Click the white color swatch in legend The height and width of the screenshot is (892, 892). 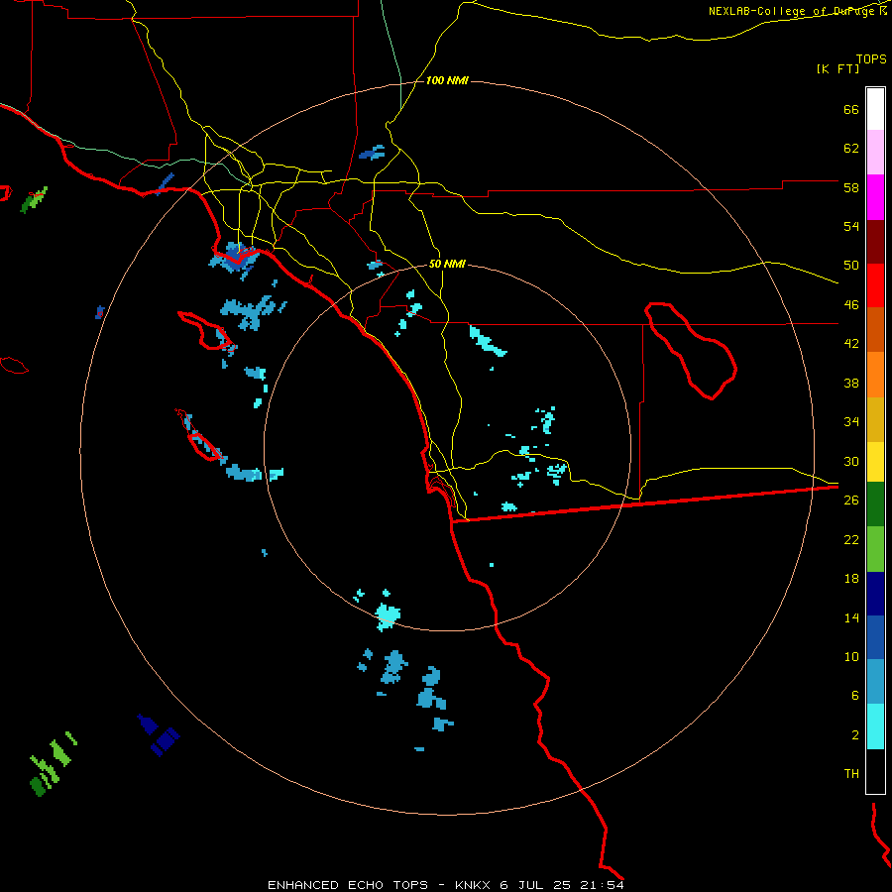coord(875,109)
